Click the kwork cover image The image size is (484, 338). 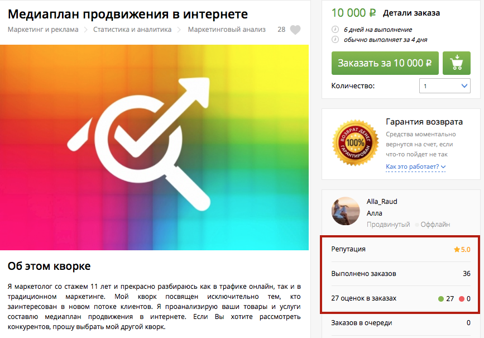point(154,147)
